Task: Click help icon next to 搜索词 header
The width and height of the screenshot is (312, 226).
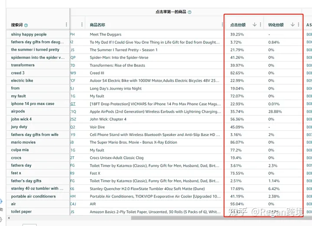Action: pos(26,25)
